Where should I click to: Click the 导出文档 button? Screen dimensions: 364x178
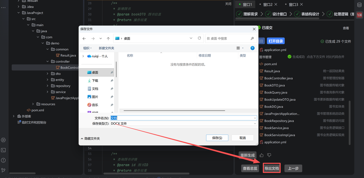click(x=272, y=168)
